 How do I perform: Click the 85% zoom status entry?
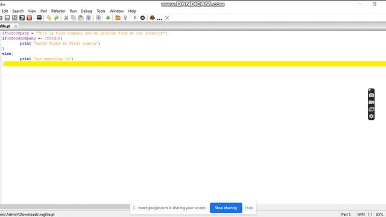click(x=379, y=215)
